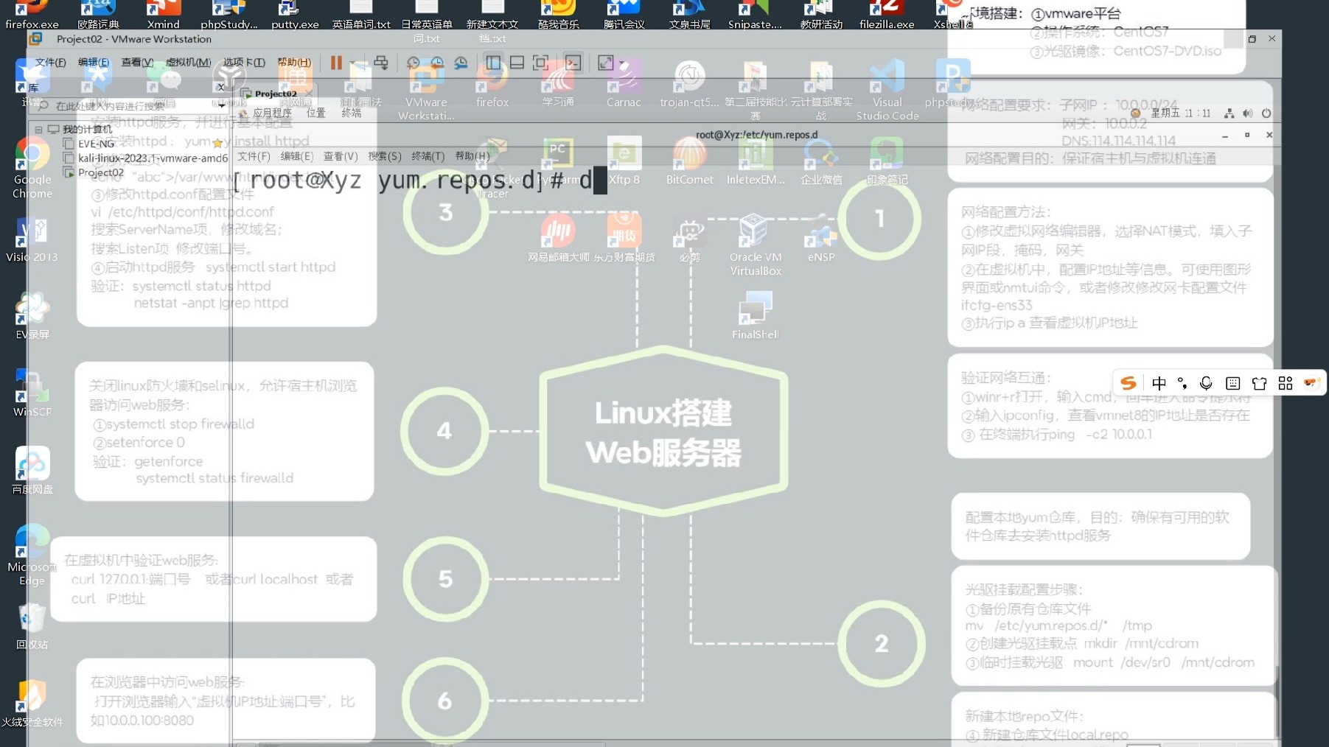
Task: Open the VMware 文件(F) menu
Action: coord(50,62)
